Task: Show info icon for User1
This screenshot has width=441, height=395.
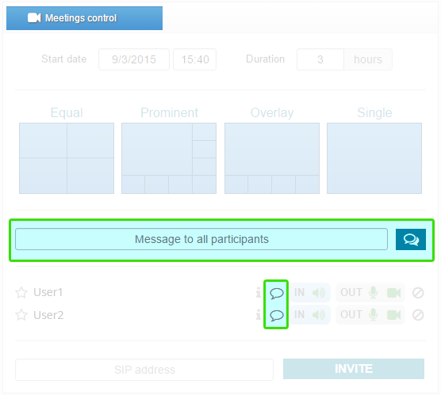Action: [259, 293]
